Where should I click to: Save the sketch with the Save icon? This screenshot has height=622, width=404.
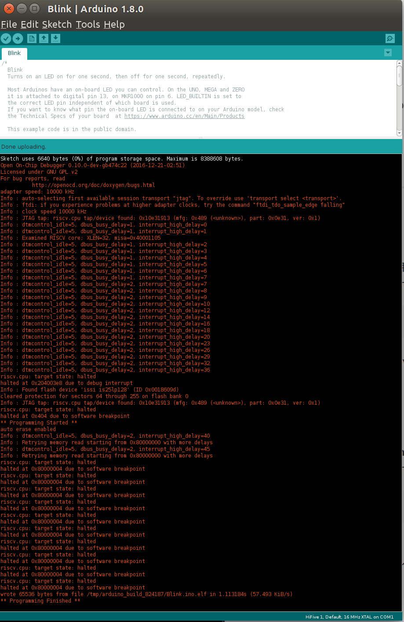point(55,38)
